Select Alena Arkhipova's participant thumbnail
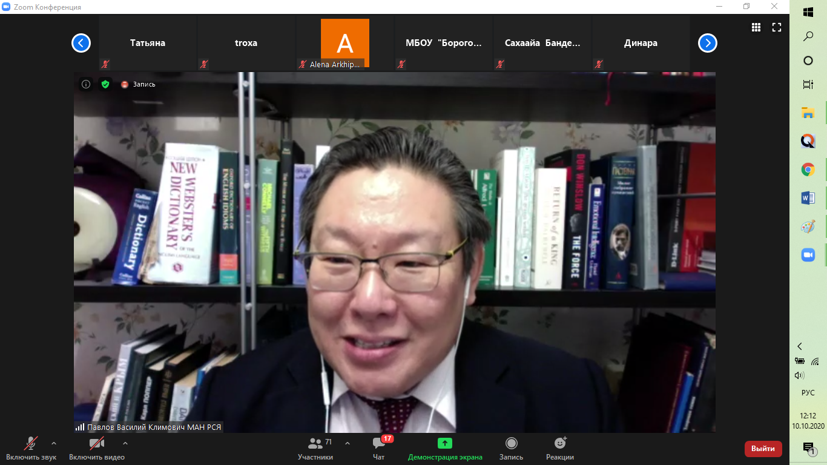 344,43
